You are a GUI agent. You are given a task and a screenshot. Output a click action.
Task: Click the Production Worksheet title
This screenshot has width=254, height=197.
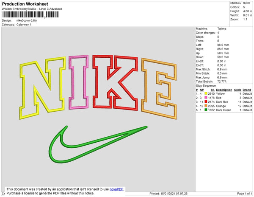tap(25, 4)
